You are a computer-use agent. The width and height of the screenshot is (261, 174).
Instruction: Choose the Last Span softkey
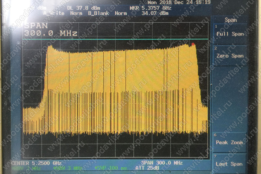pos(229,164)
